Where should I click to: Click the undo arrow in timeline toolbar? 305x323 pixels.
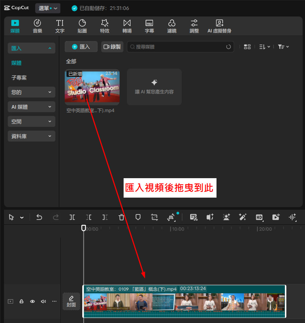click(x=39, y=217)
